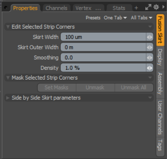Screen dimensions: 167x159
Task: Click the Smoothing field stepper arrows
Action: point(149,58)
